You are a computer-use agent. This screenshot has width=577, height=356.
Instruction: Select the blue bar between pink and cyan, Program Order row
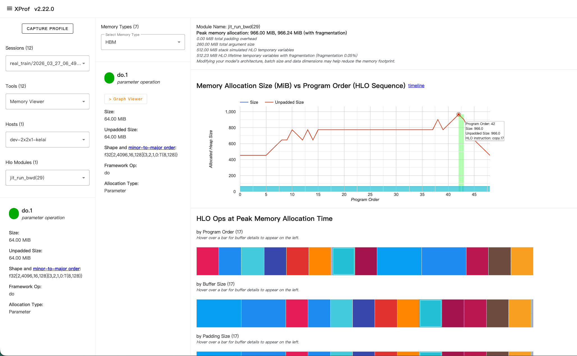(x=230, y=261)
